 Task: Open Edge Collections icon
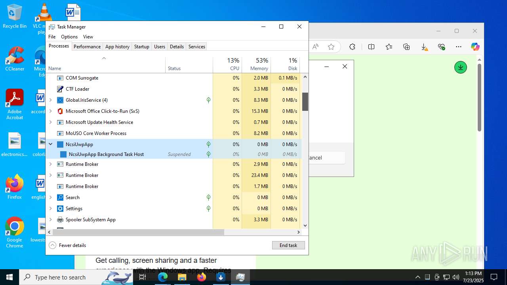point(406,47)
